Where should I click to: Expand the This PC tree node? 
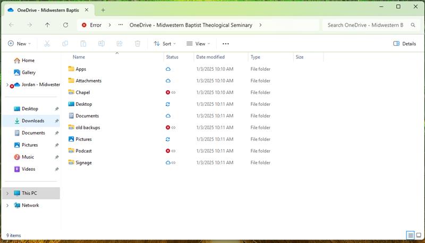tap(7, 194)
